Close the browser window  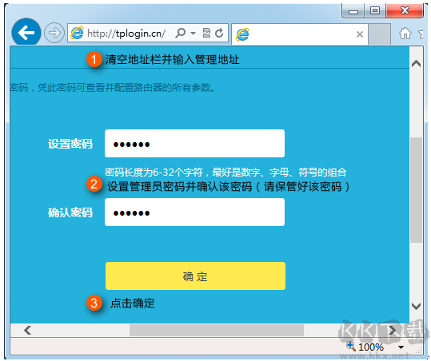(x=405, y=11)
